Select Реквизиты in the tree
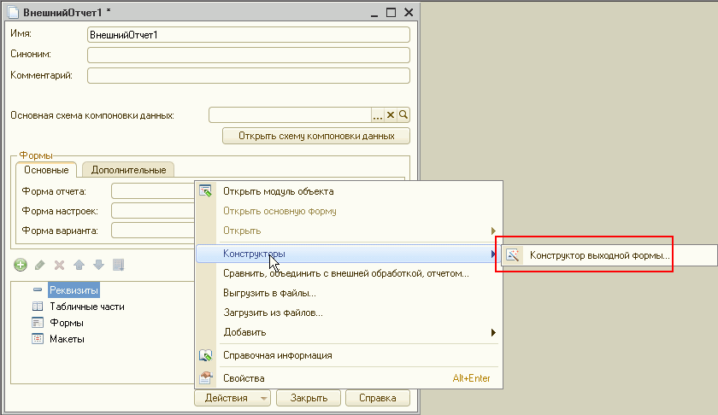 (x=74, y=290)
